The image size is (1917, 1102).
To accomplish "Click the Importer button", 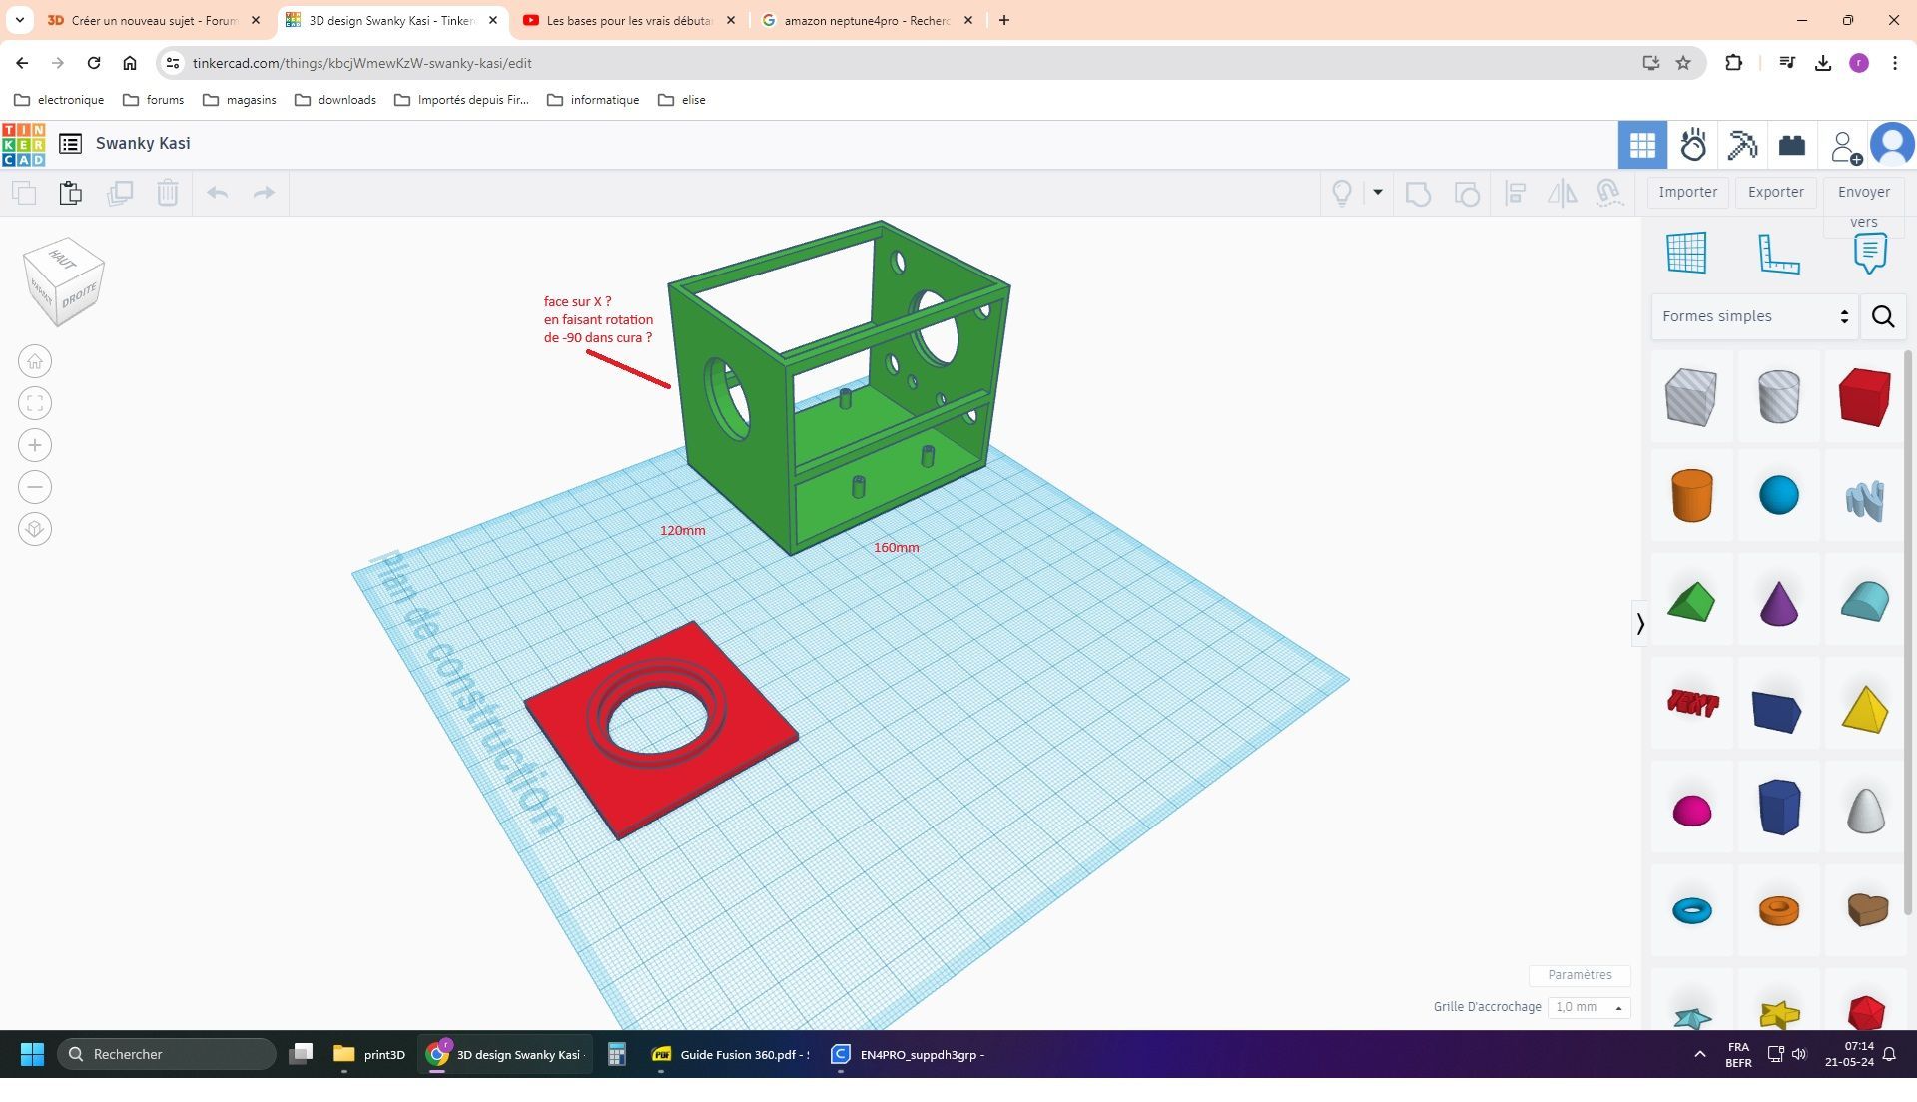I will tap(1687, 192).
